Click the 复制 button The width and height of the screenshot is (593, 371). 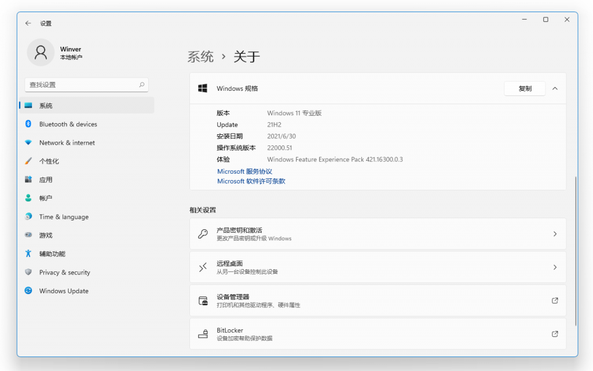click(x=525, y=89)
